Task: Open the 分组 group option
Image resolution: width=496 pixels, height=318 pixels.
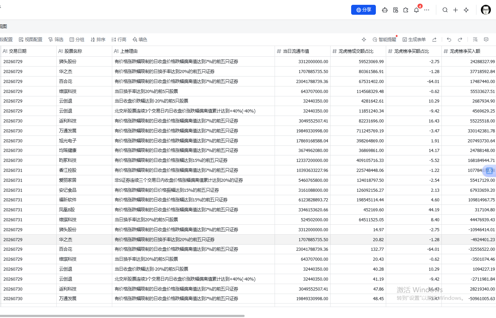Action: click(77, 39)
